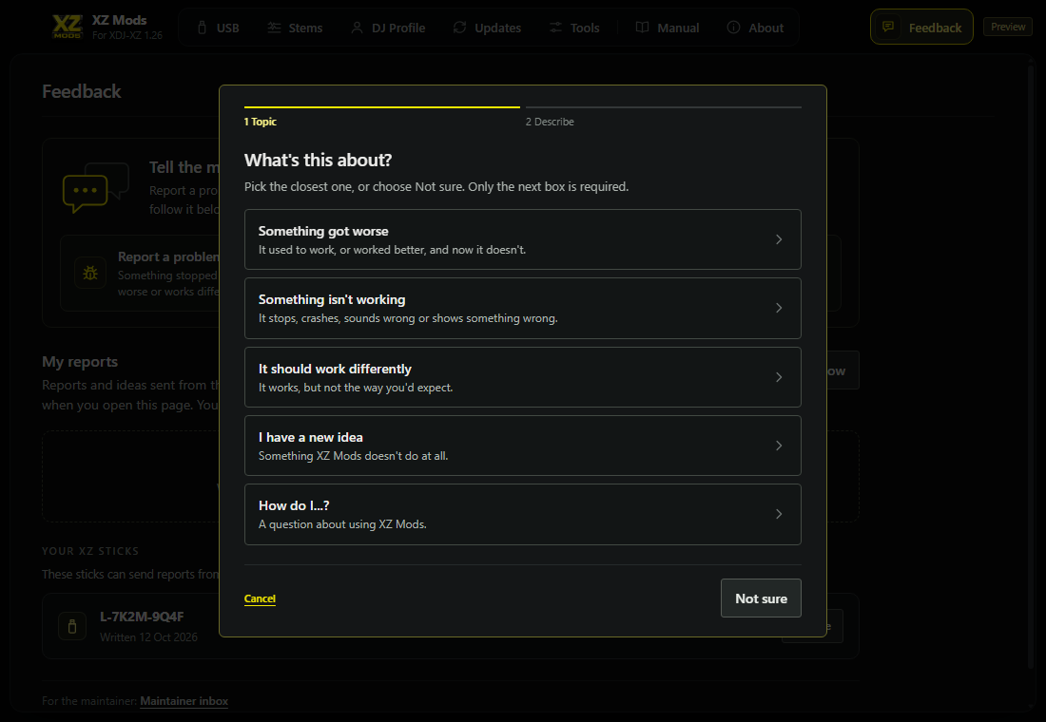This screenshot has height=722, width=1046.
Task: Click the Updates refresh icon
Action: (459, 28)
